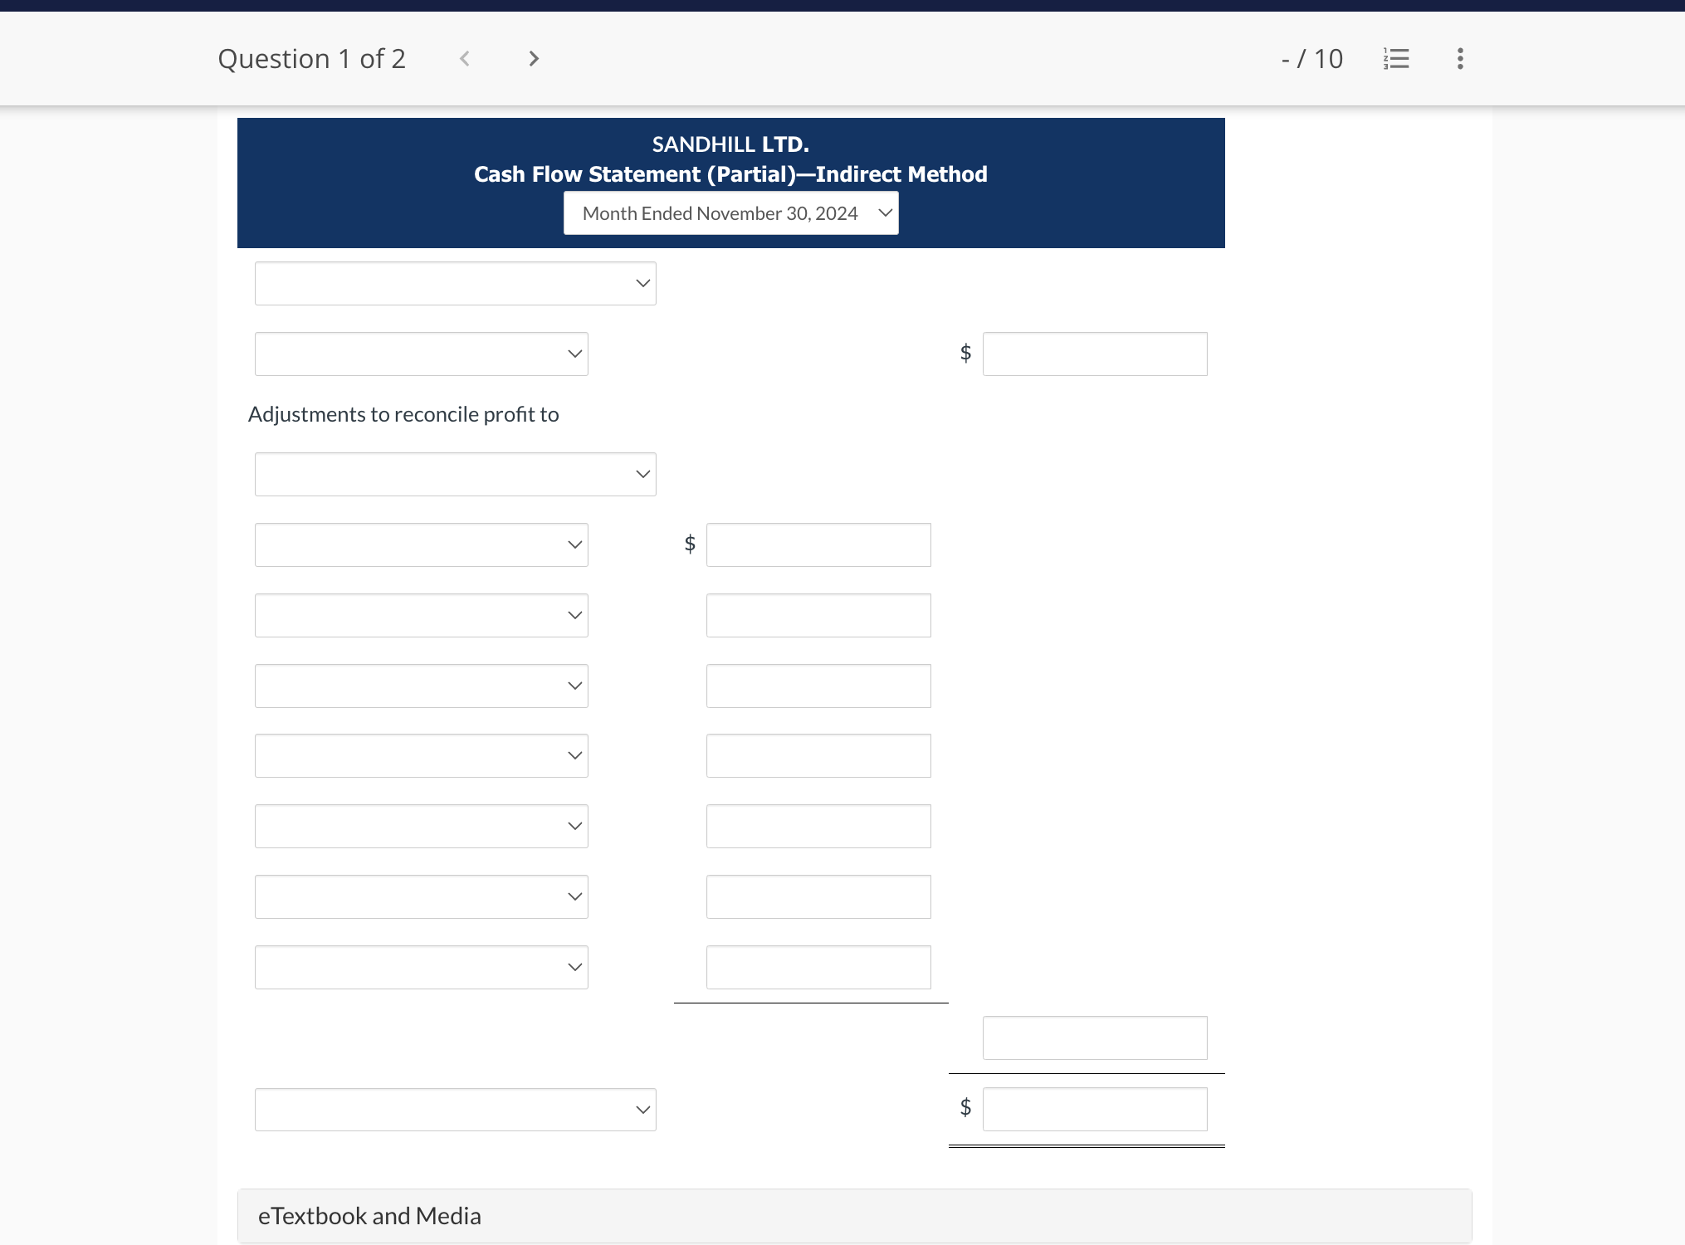Image resolution: width=1685 pixels, height=1245 pixels.
Task: Click the 'Question 1 of 2' heading
Action: 311,59
